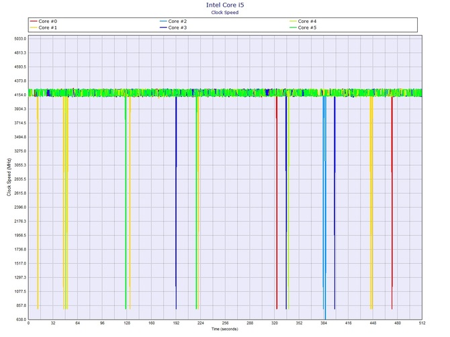
Task: Click the 2396.0 y-axis value
Action: coord(20,207)
